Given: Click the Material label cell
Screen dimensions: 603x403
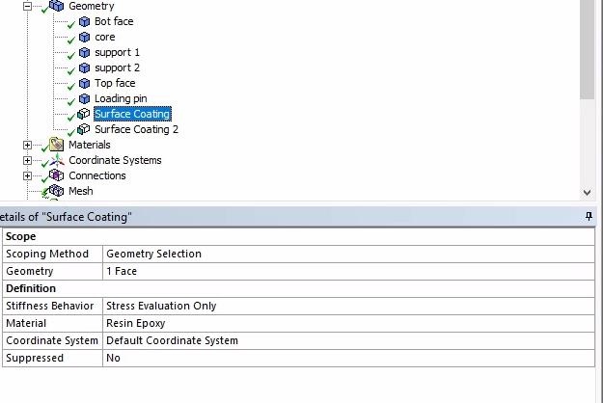Looking at the screenshot, I should 53,323.
